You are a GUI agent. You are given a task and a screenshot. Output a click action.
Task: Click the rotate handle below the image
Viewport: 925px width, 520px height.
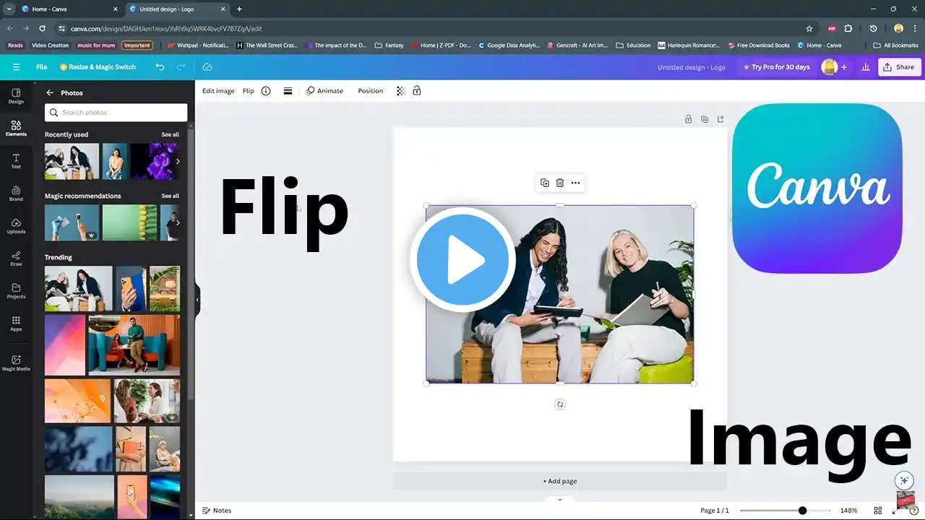(559, 404)
